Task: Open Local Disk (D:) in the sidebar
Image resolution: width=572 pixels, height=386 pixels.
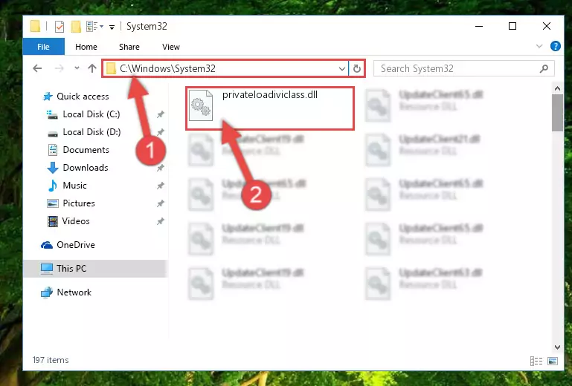Action: click(91, 132)
